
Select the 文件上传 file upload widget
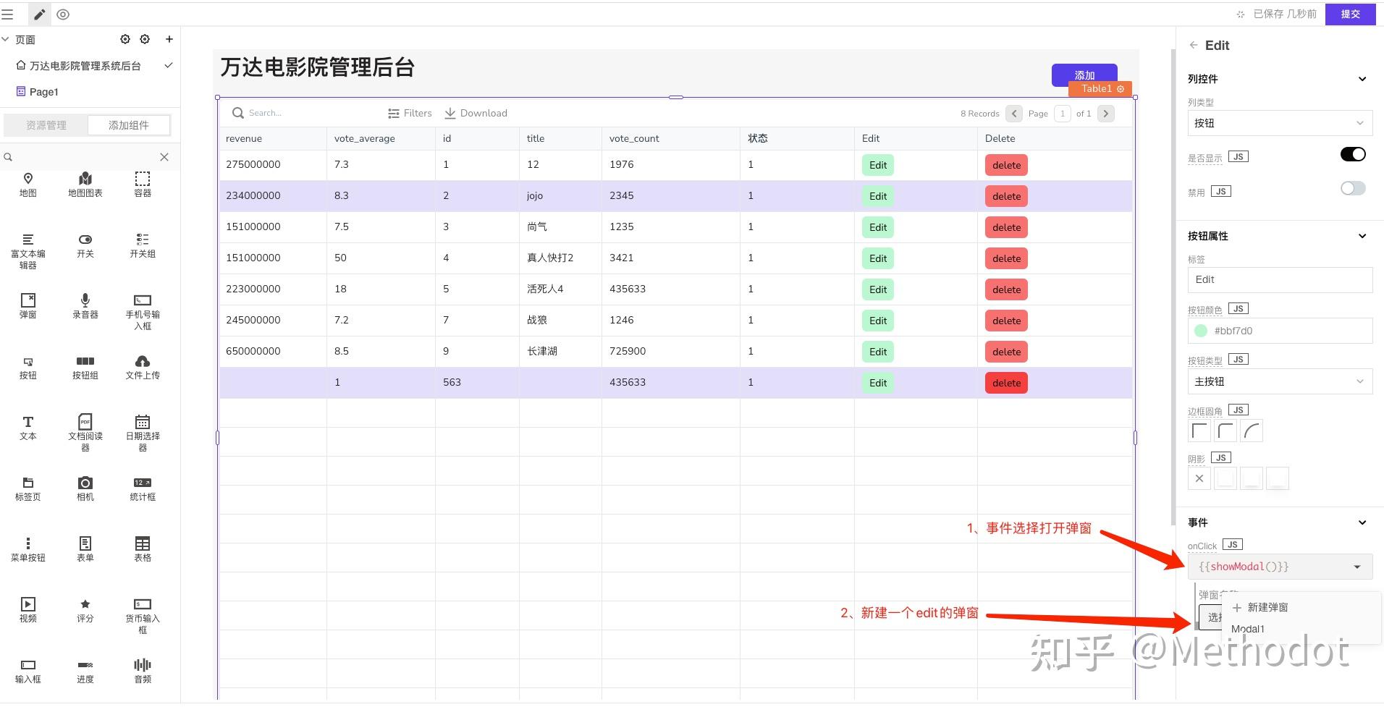click(143, 368)
